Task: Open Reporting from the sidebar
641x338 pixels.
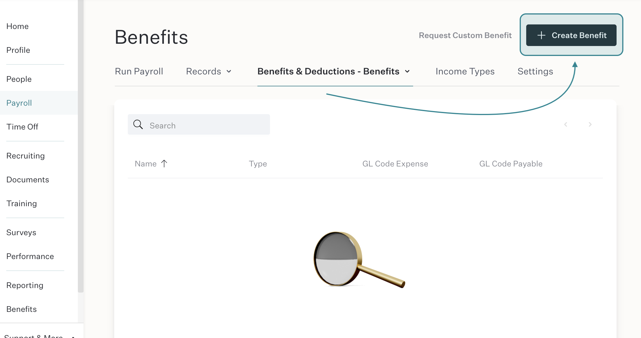Action: coord(25,285)
